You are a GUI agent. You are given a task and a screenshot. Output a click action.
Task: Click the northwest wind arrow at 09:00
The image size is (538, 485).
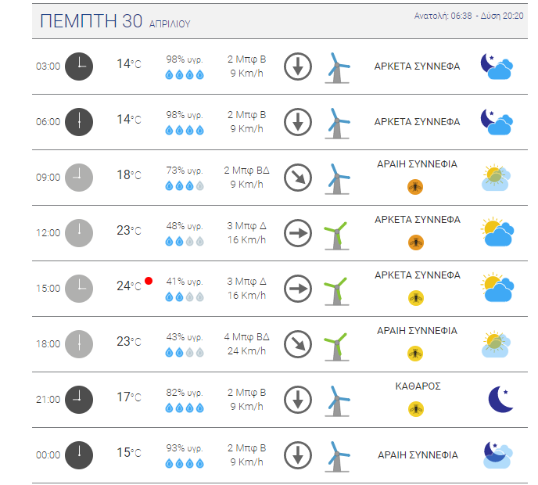coord(298,178)
